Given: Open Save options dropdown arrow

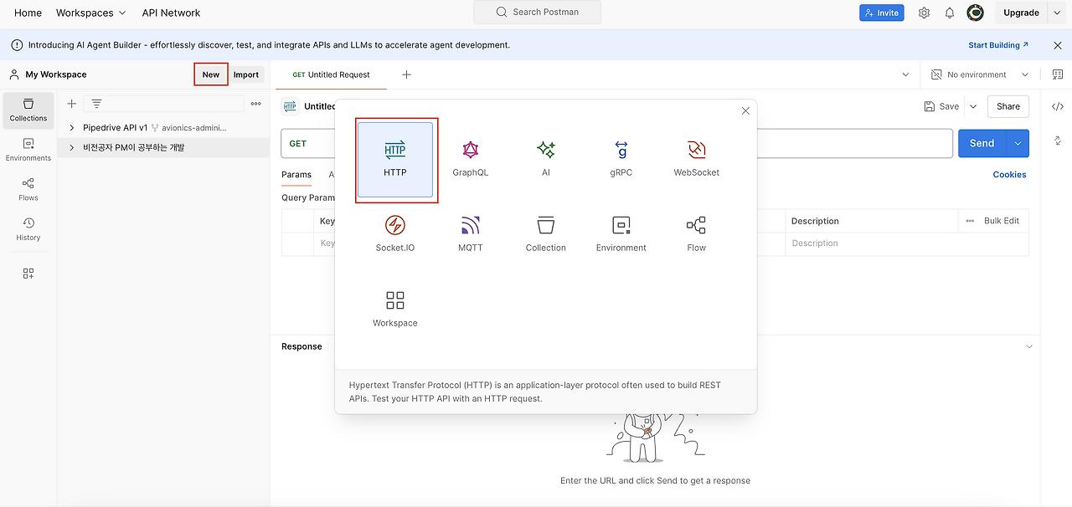Looking at the screenshot, I should pos(972,106).
